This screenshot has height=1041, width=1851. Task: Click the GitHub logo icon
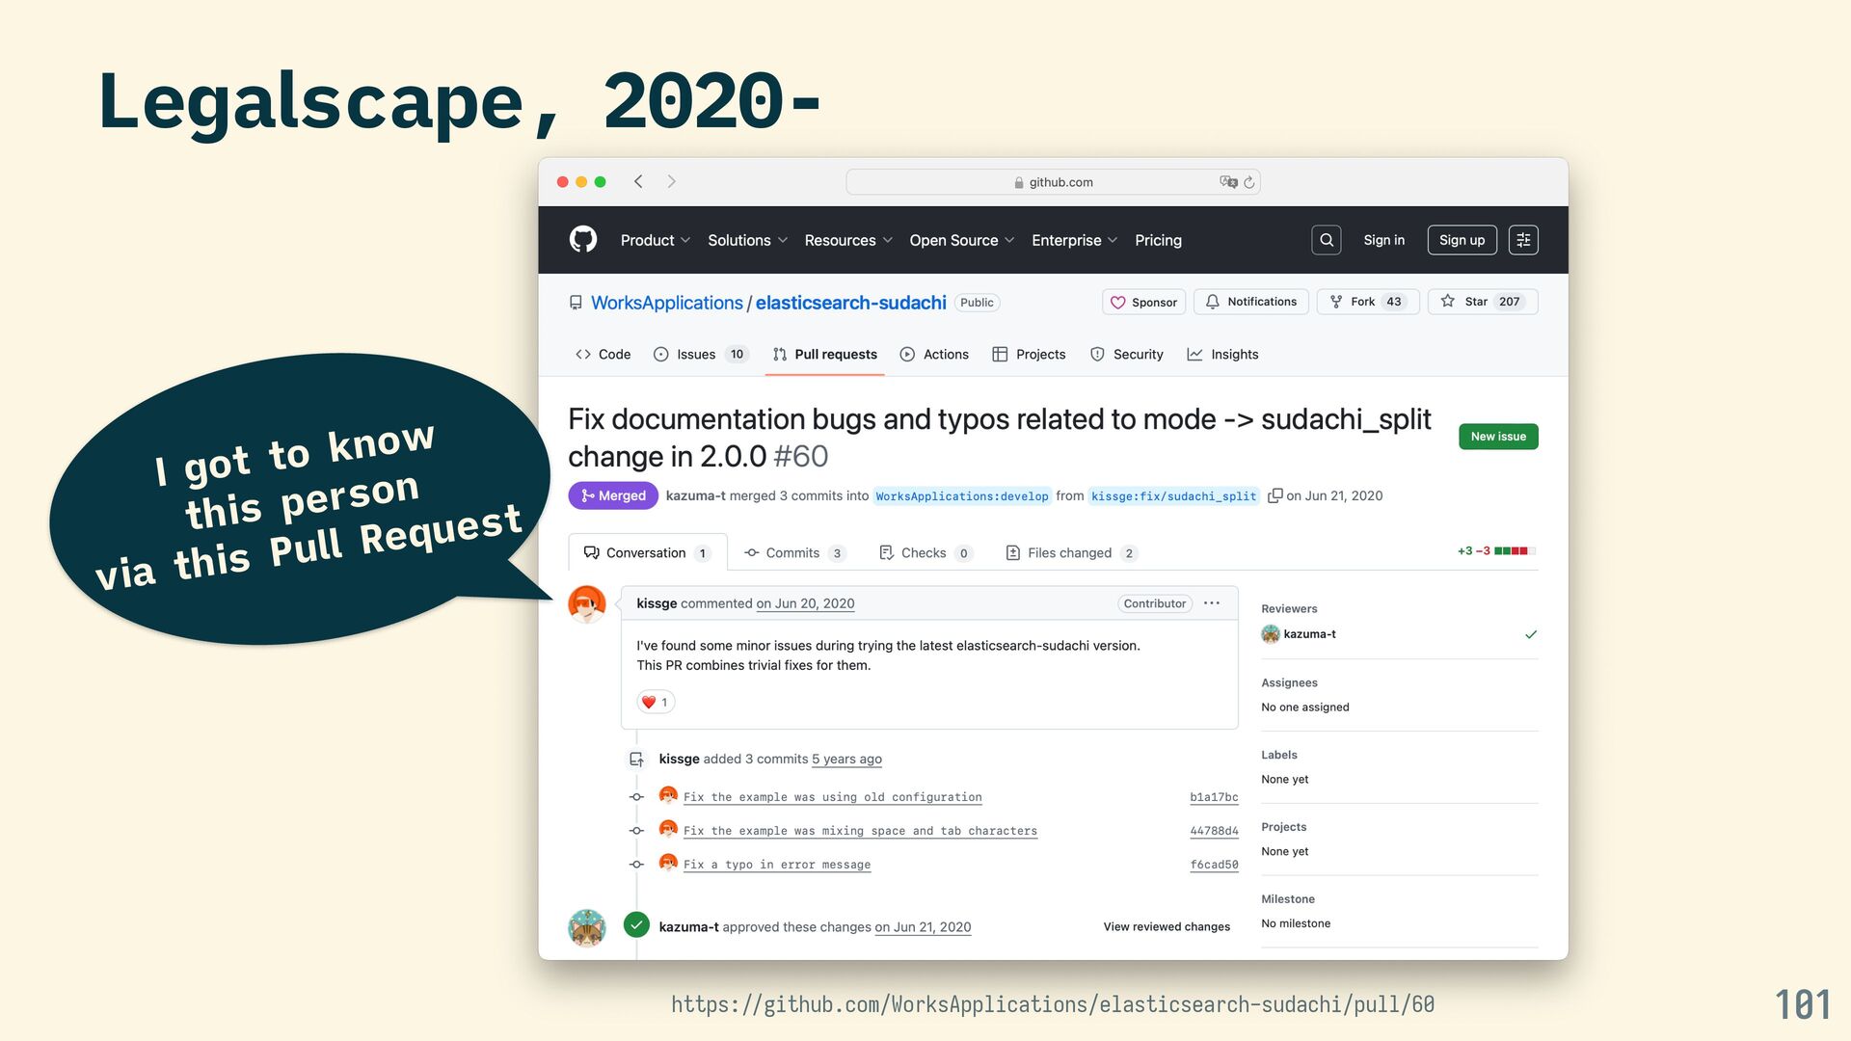(x=583, y=239)
